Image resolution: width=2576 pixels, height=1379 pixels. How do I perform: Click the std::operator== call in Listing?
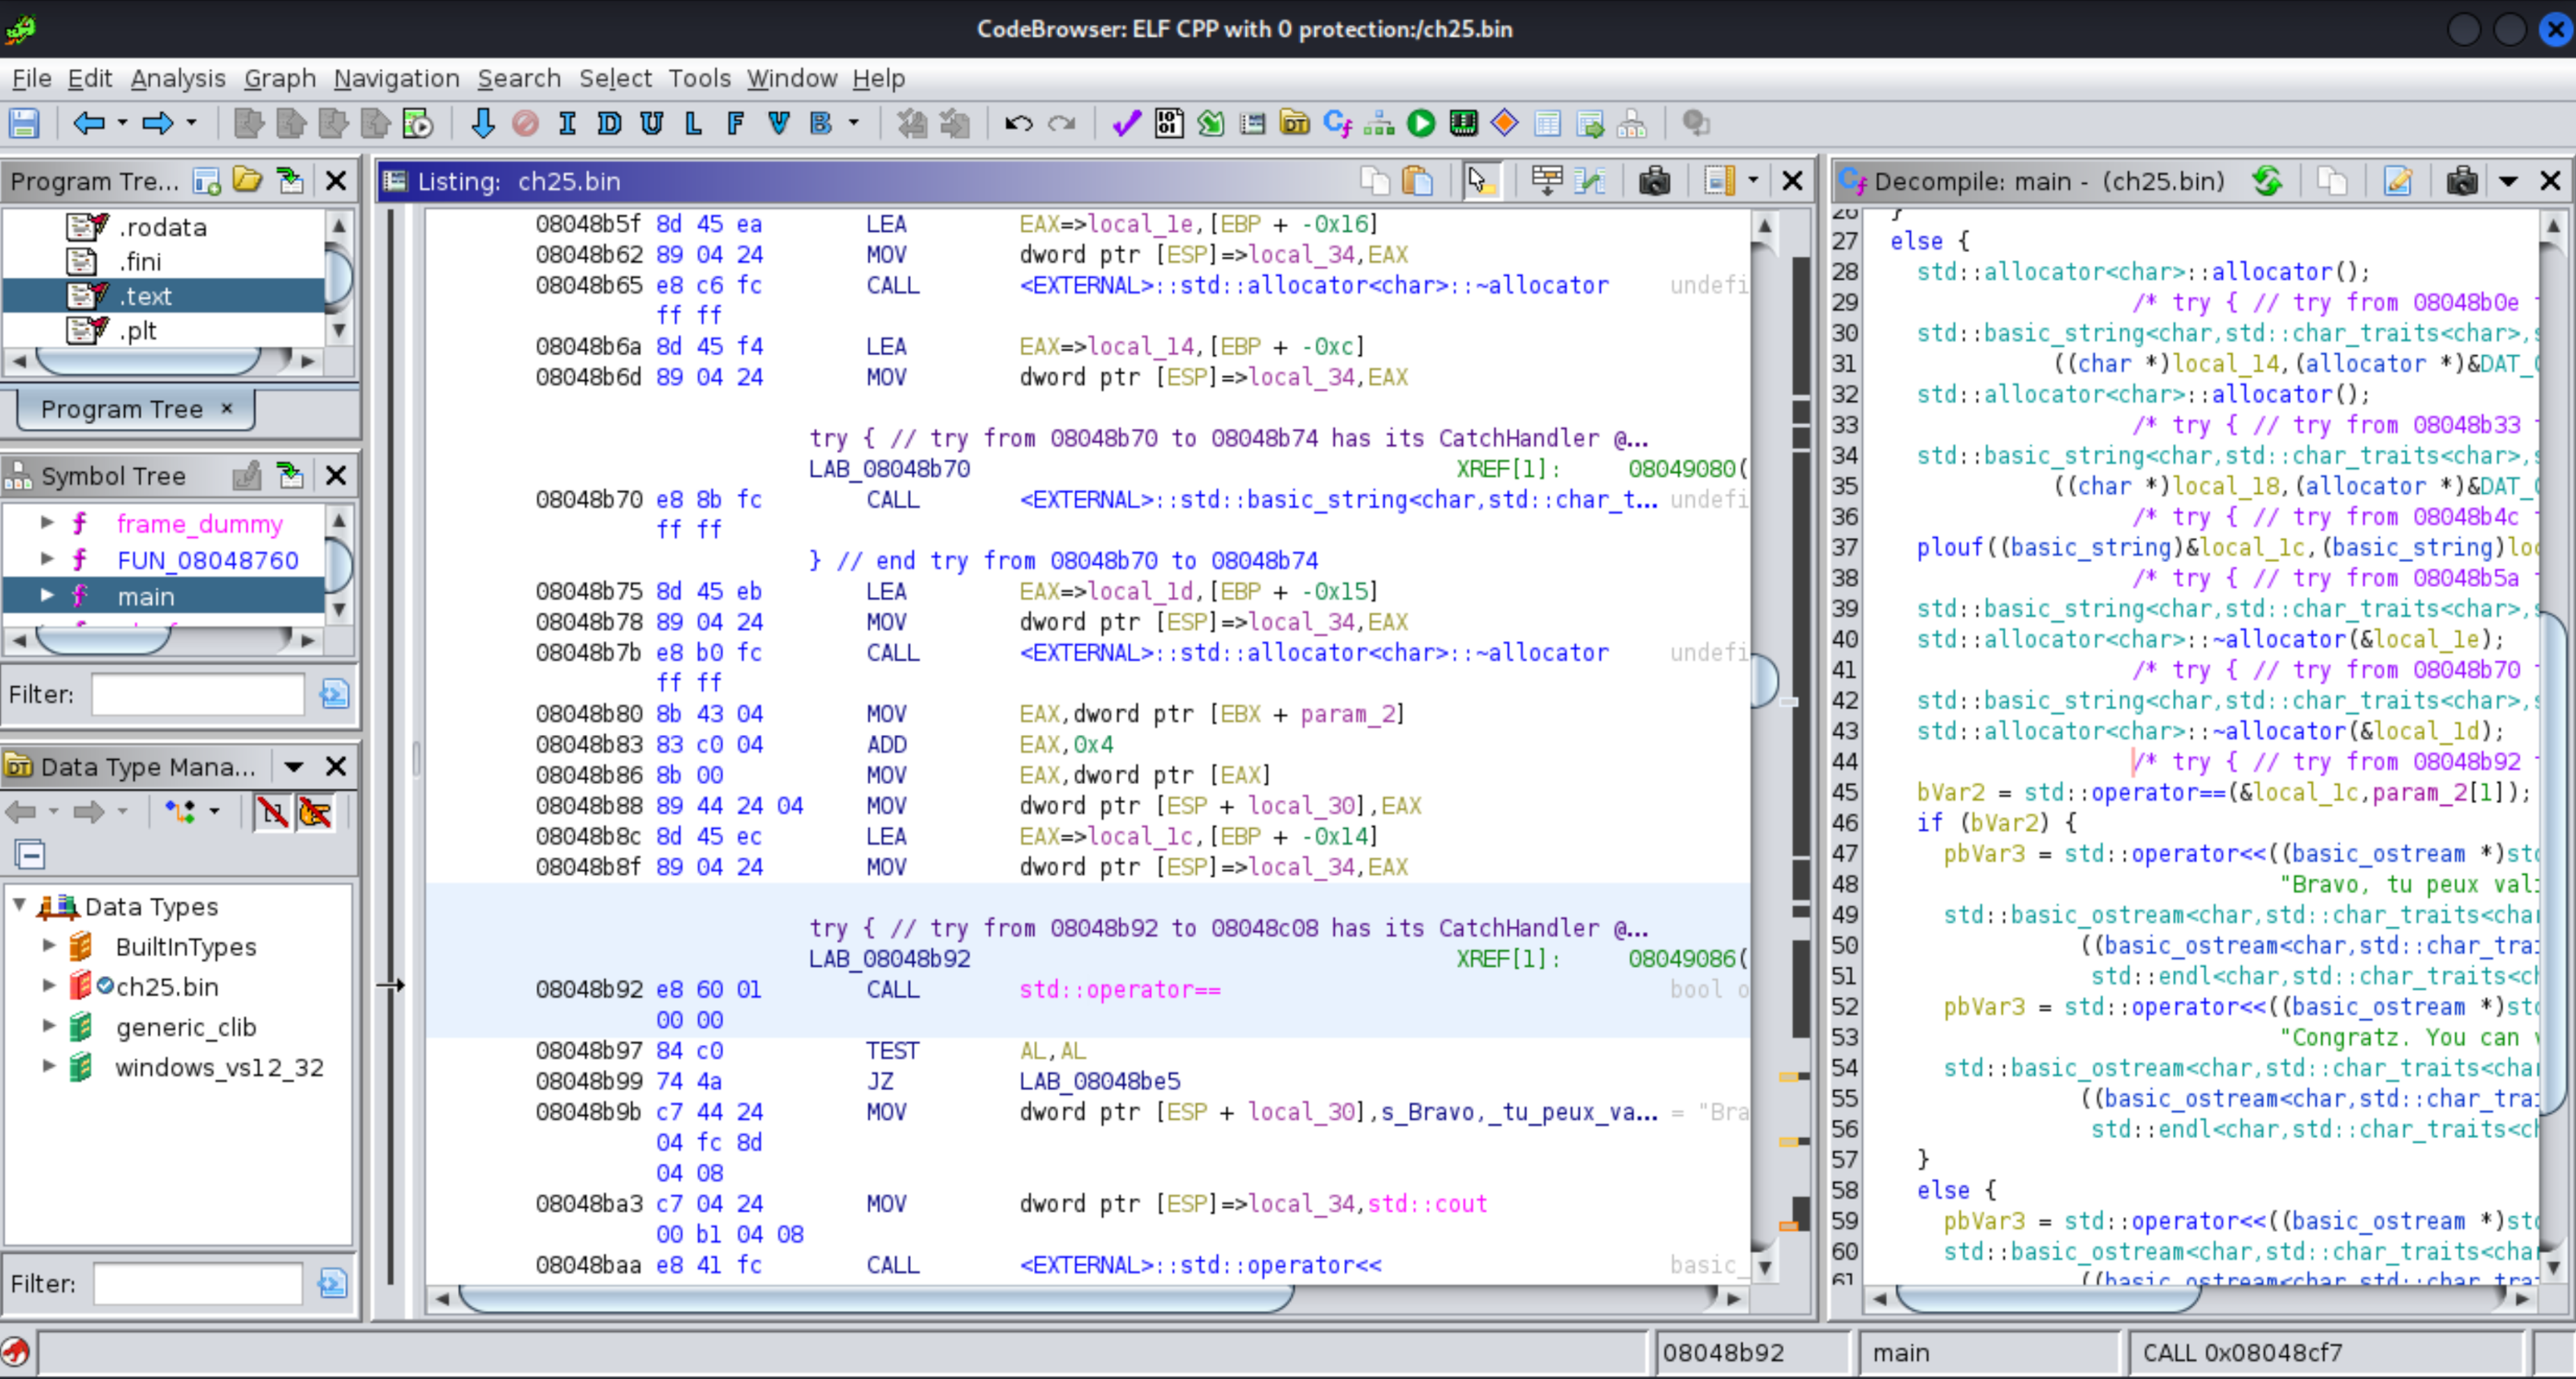pos(1119,989)
